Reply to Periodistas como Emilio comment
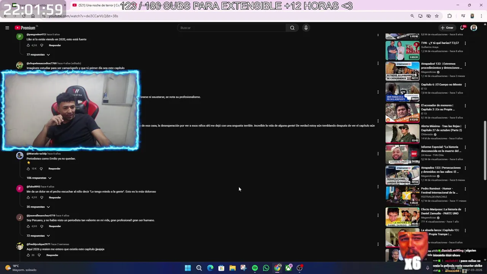The height and width of the screenshot is (274, 487). pos(54,169)
